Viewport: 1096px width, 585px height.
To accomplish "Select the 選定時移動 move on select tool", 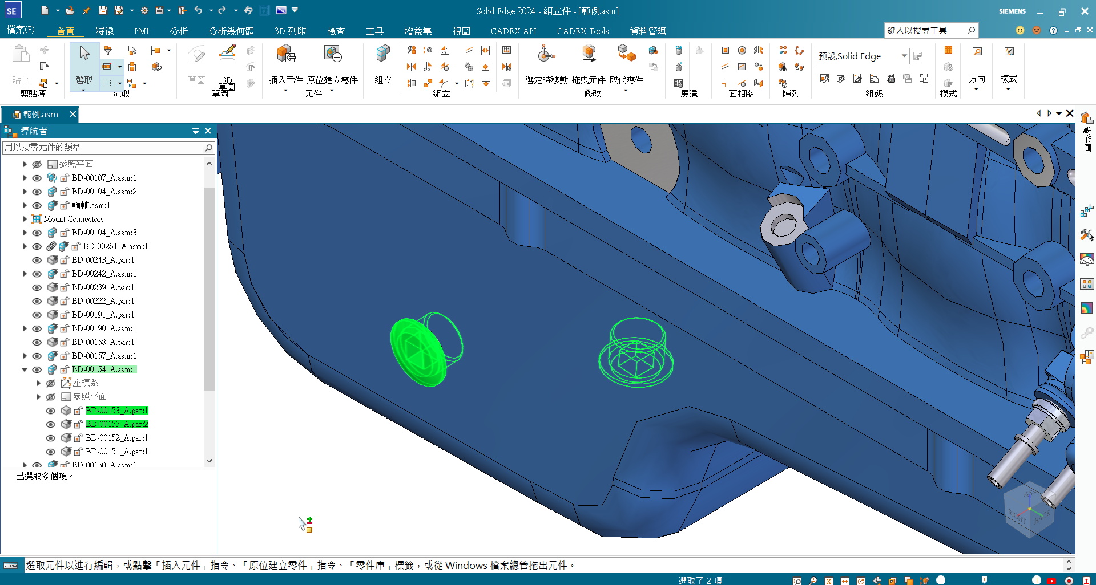I will click(546, 55).
